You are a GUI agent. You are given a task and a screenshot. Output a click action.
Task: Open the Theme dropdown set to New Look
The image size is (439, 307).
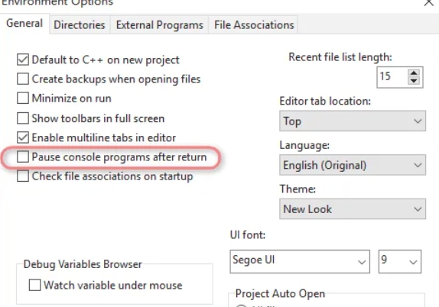click(353, 208)
